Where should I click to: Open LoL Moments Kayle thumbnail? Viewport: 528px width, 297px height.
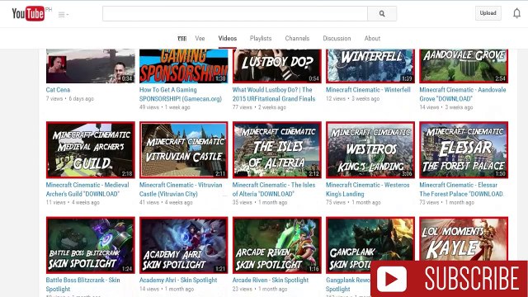coord(464,238)
